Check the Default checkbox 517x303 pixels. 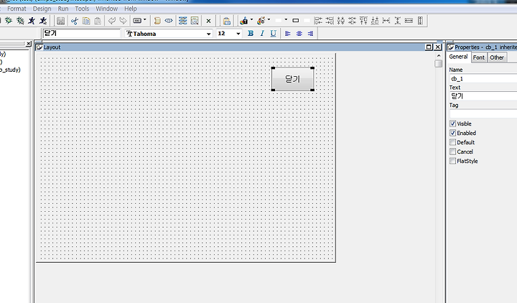click(x=452, y=142)
